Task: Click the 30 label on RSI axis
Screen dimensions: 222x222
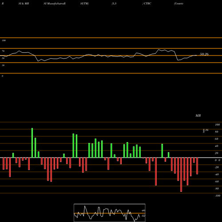Action: pos(3,65)
